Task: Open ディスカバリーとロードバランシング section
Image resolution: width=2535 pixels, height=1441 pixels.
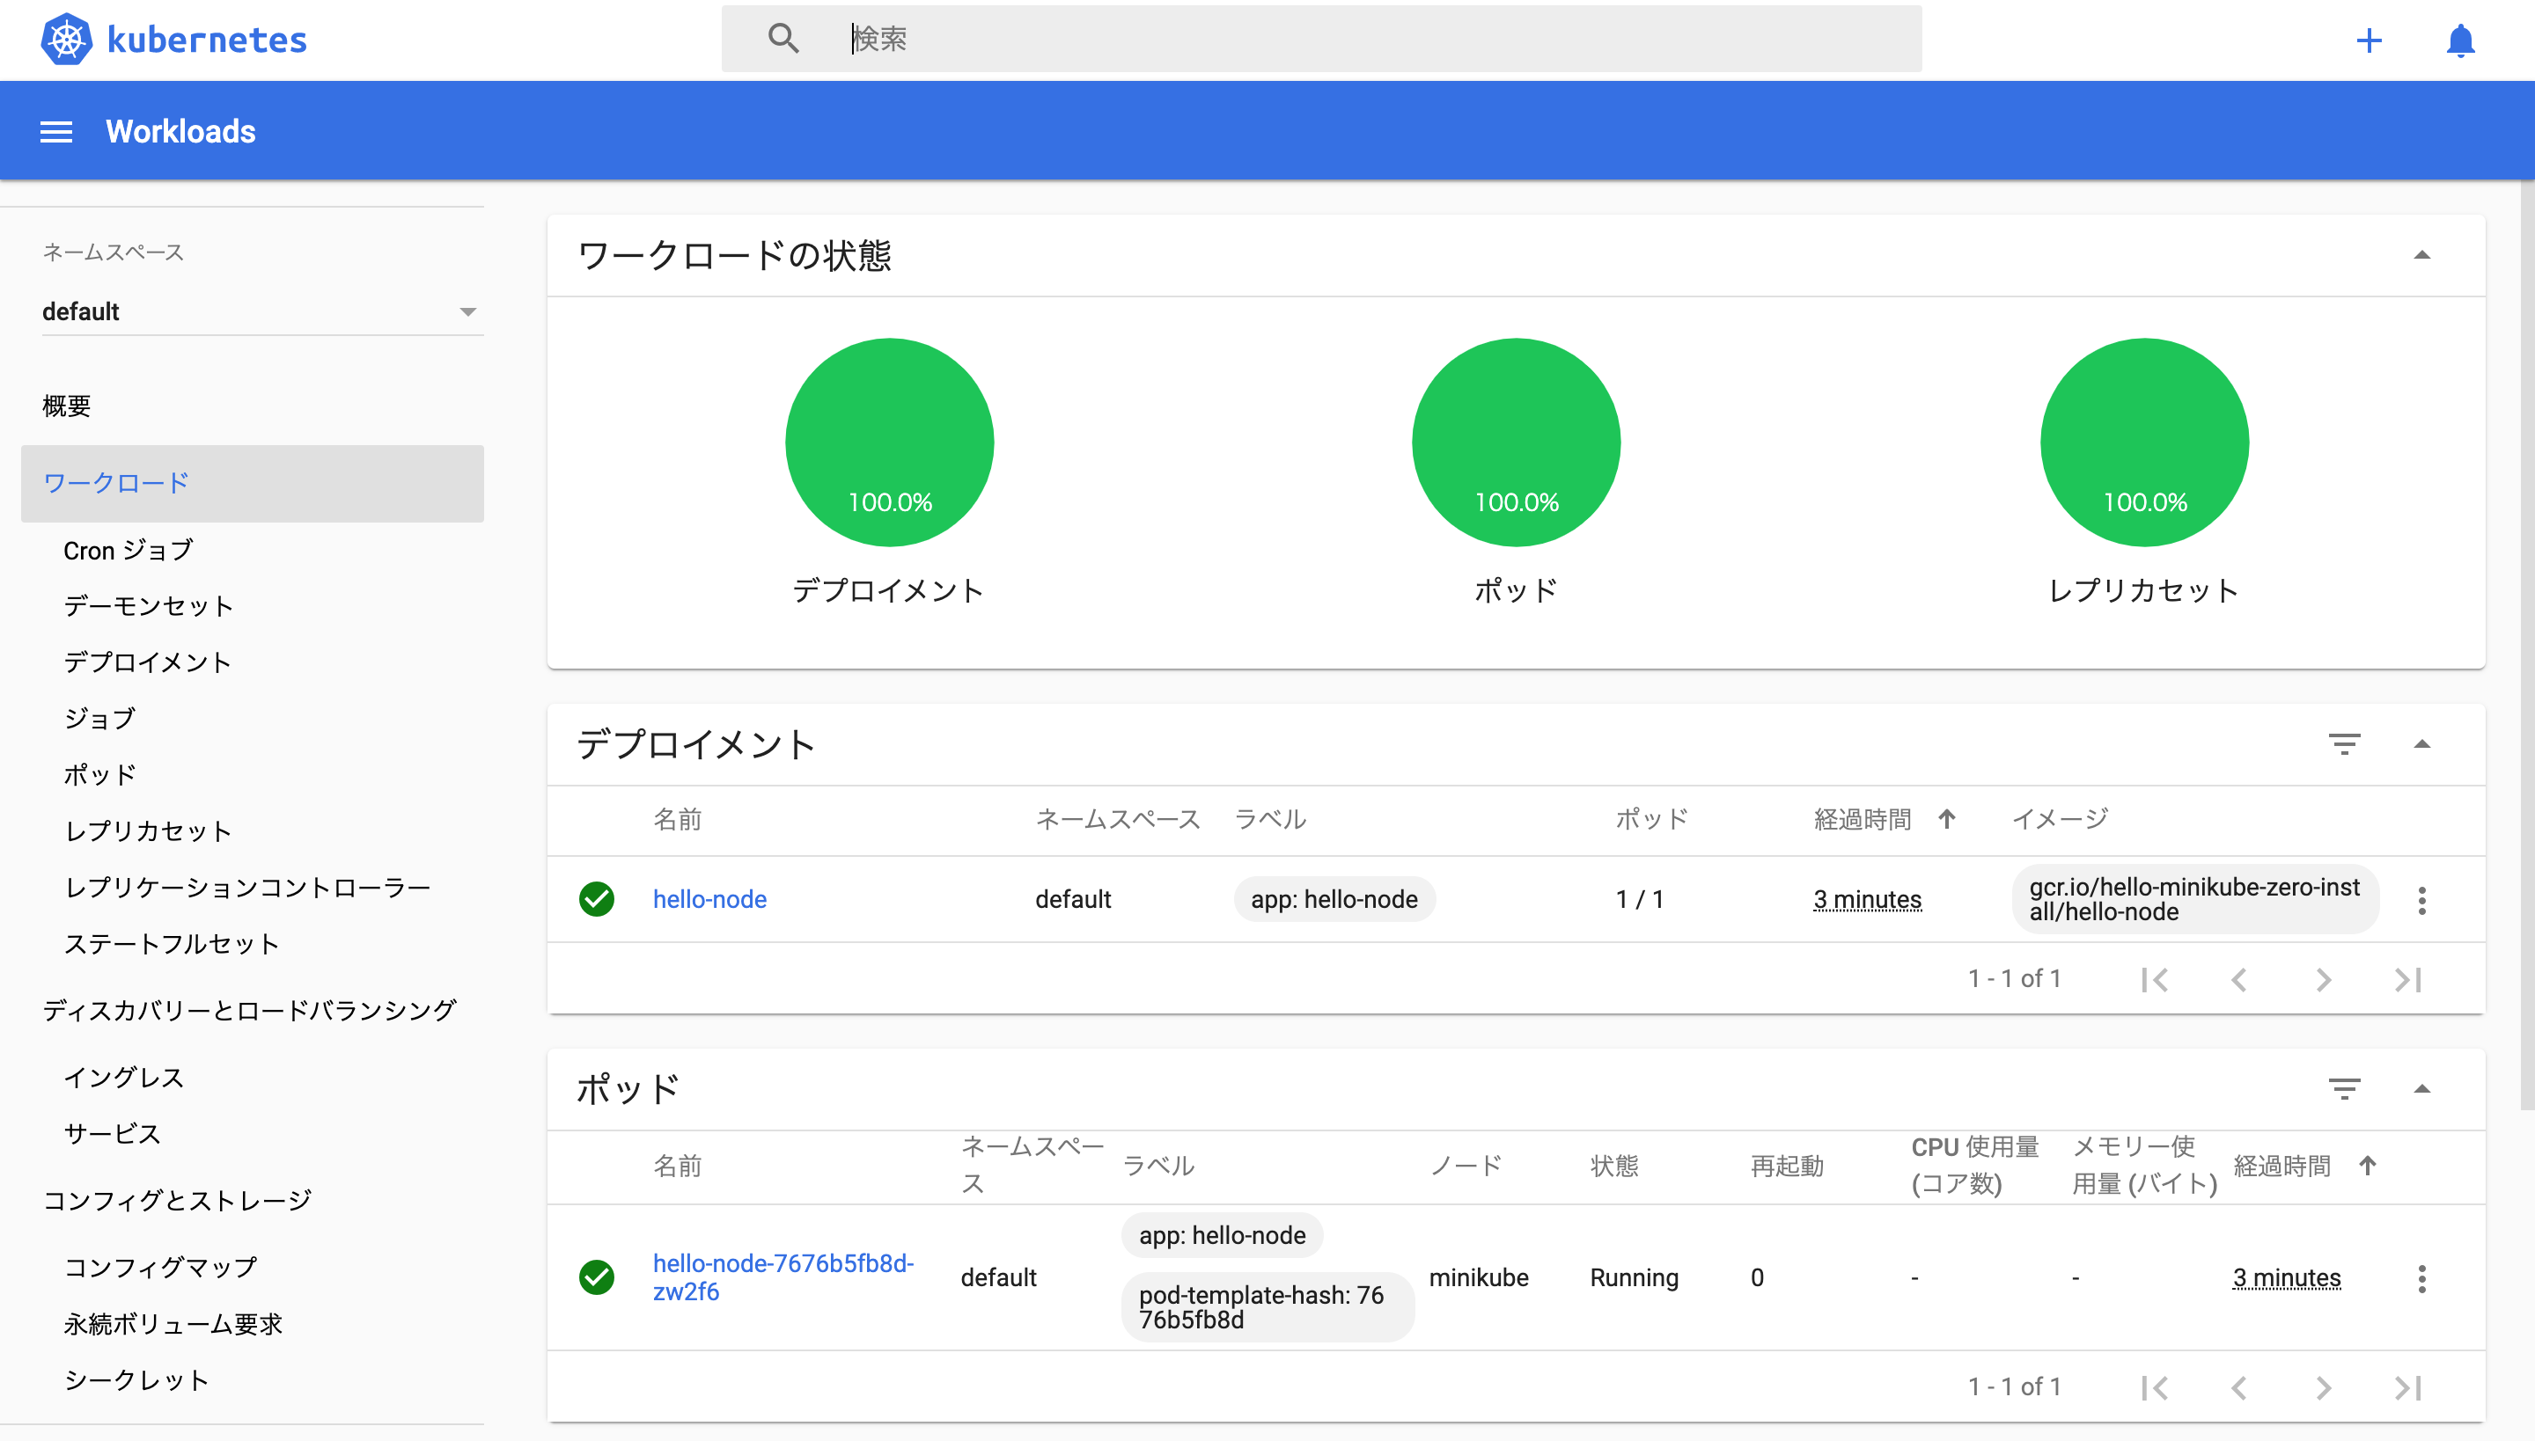Action: point(250,1010)
